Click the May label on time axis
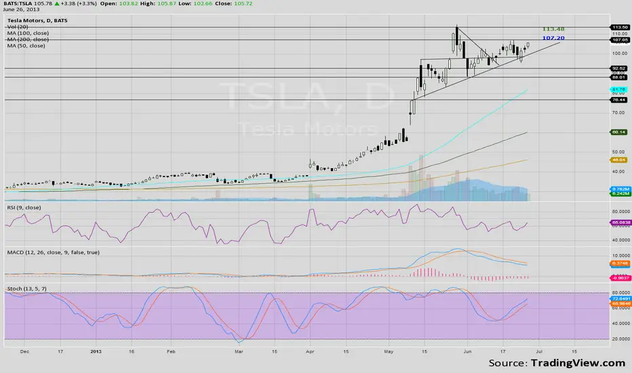Screen dimensions: 632x373 coord(389,351)
